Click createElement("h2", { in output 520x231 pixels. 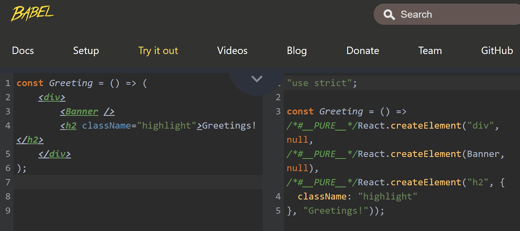point(448,182)
